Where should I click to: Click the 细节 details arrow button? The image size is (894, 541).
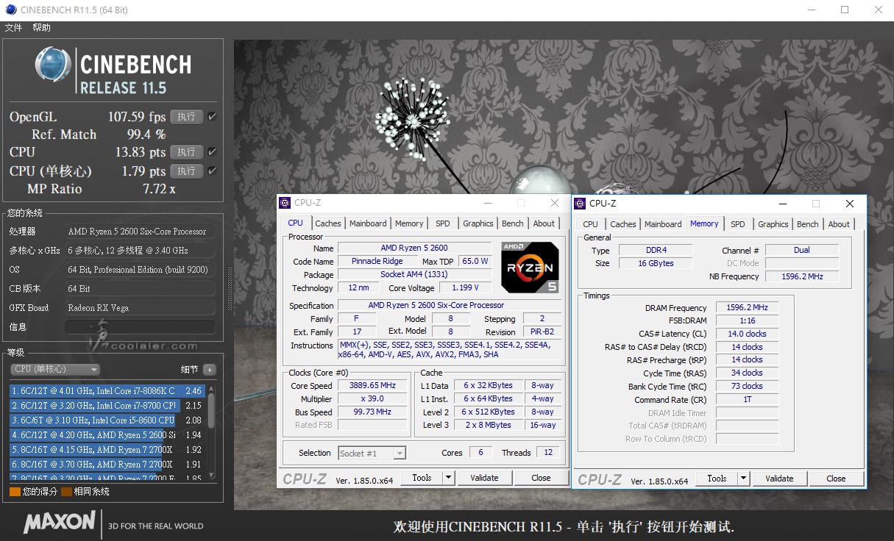(x=209, y=370)
